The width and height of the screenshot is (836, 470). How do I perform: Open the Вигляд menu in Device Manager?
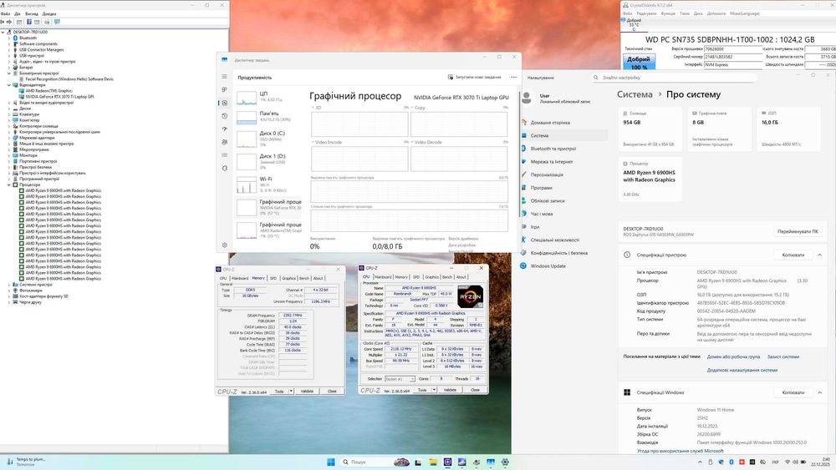31,14
